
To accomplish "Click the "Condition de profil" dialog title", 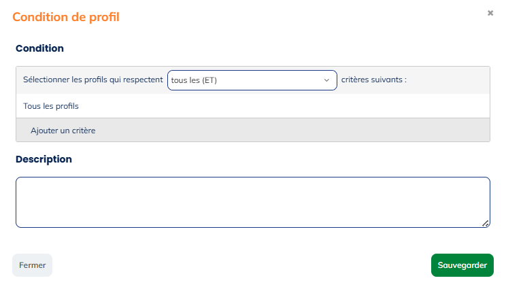I will pos(66,17).
